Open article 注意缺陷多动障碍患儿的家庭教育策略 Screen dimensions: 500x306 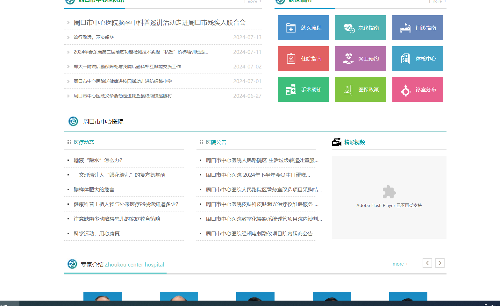pyautogui.click(x=117, y=219)
